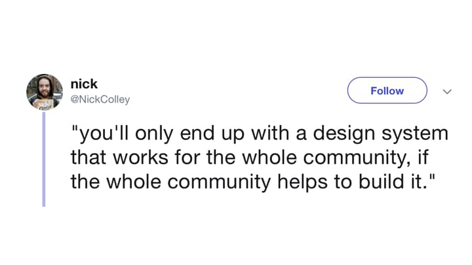Open nick's profile picture avatar
This screenshot has height=265, width=472.
point(45,92)
